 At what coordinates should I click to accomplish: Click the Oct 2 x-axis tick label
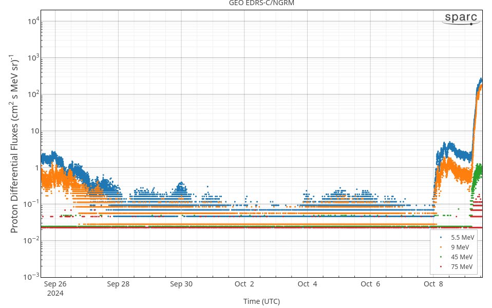click(x=244, y=284)
